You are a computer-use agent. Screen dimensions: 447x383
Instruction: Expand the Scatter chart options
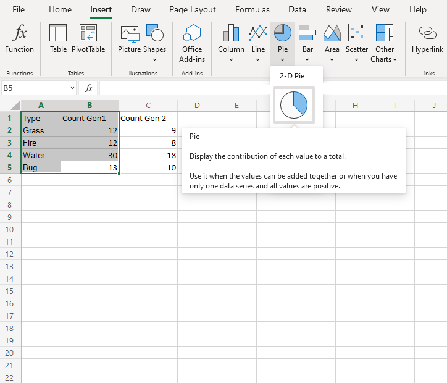[357, 60]
